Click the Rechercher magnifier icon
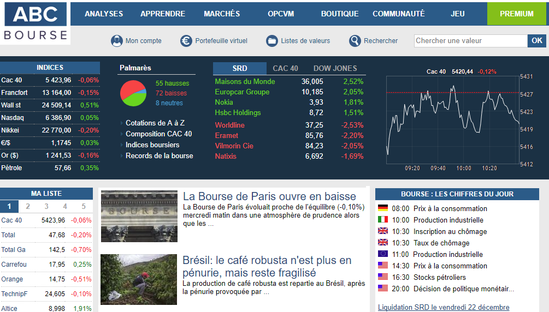 pos(355,41)
